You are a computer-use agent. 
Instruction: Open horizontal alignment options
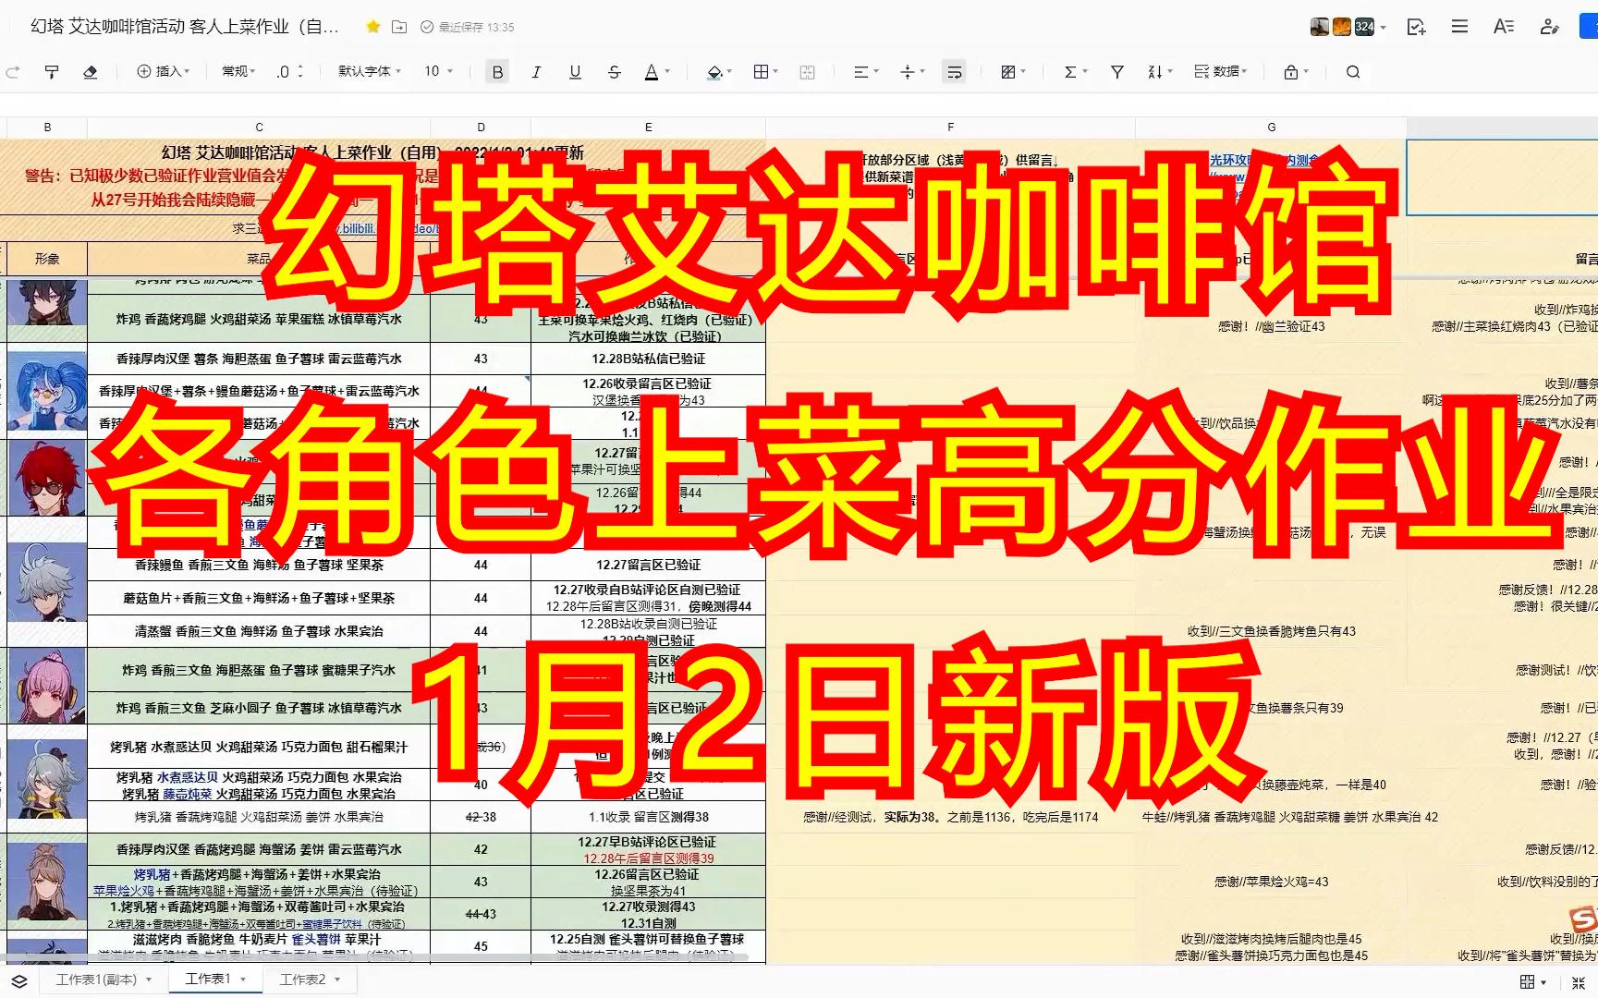(x=865, y=72)
